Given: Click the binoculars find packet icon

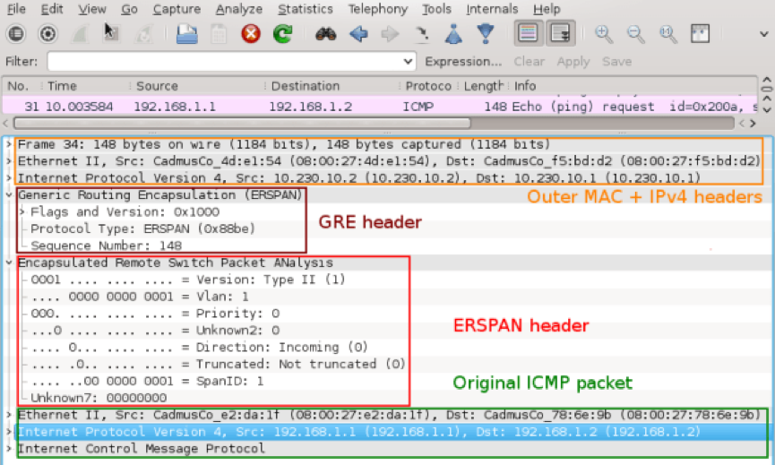Looking at the screenshot, I should point(326,34).
